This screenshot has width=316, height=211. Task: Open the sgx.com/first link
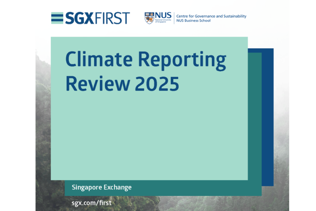[x=92, y=203]
